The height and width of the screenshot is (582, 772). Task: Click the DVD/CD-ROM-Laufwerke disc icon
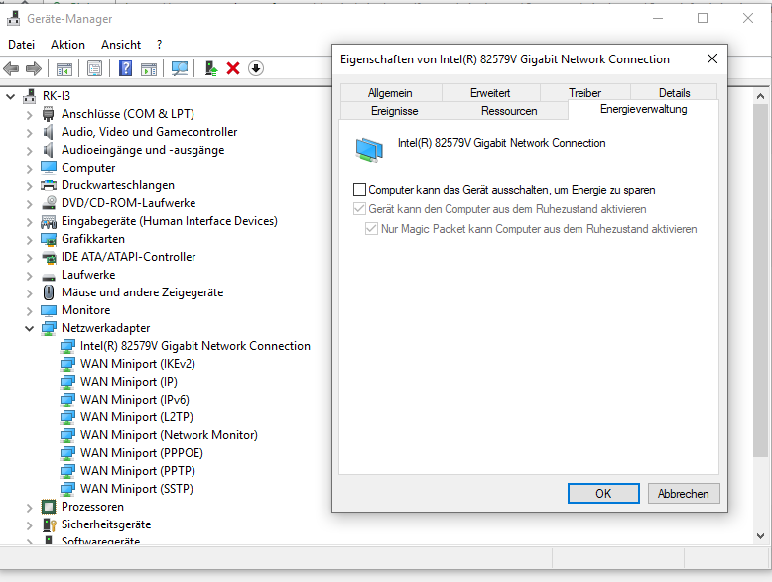click(49, 203)
